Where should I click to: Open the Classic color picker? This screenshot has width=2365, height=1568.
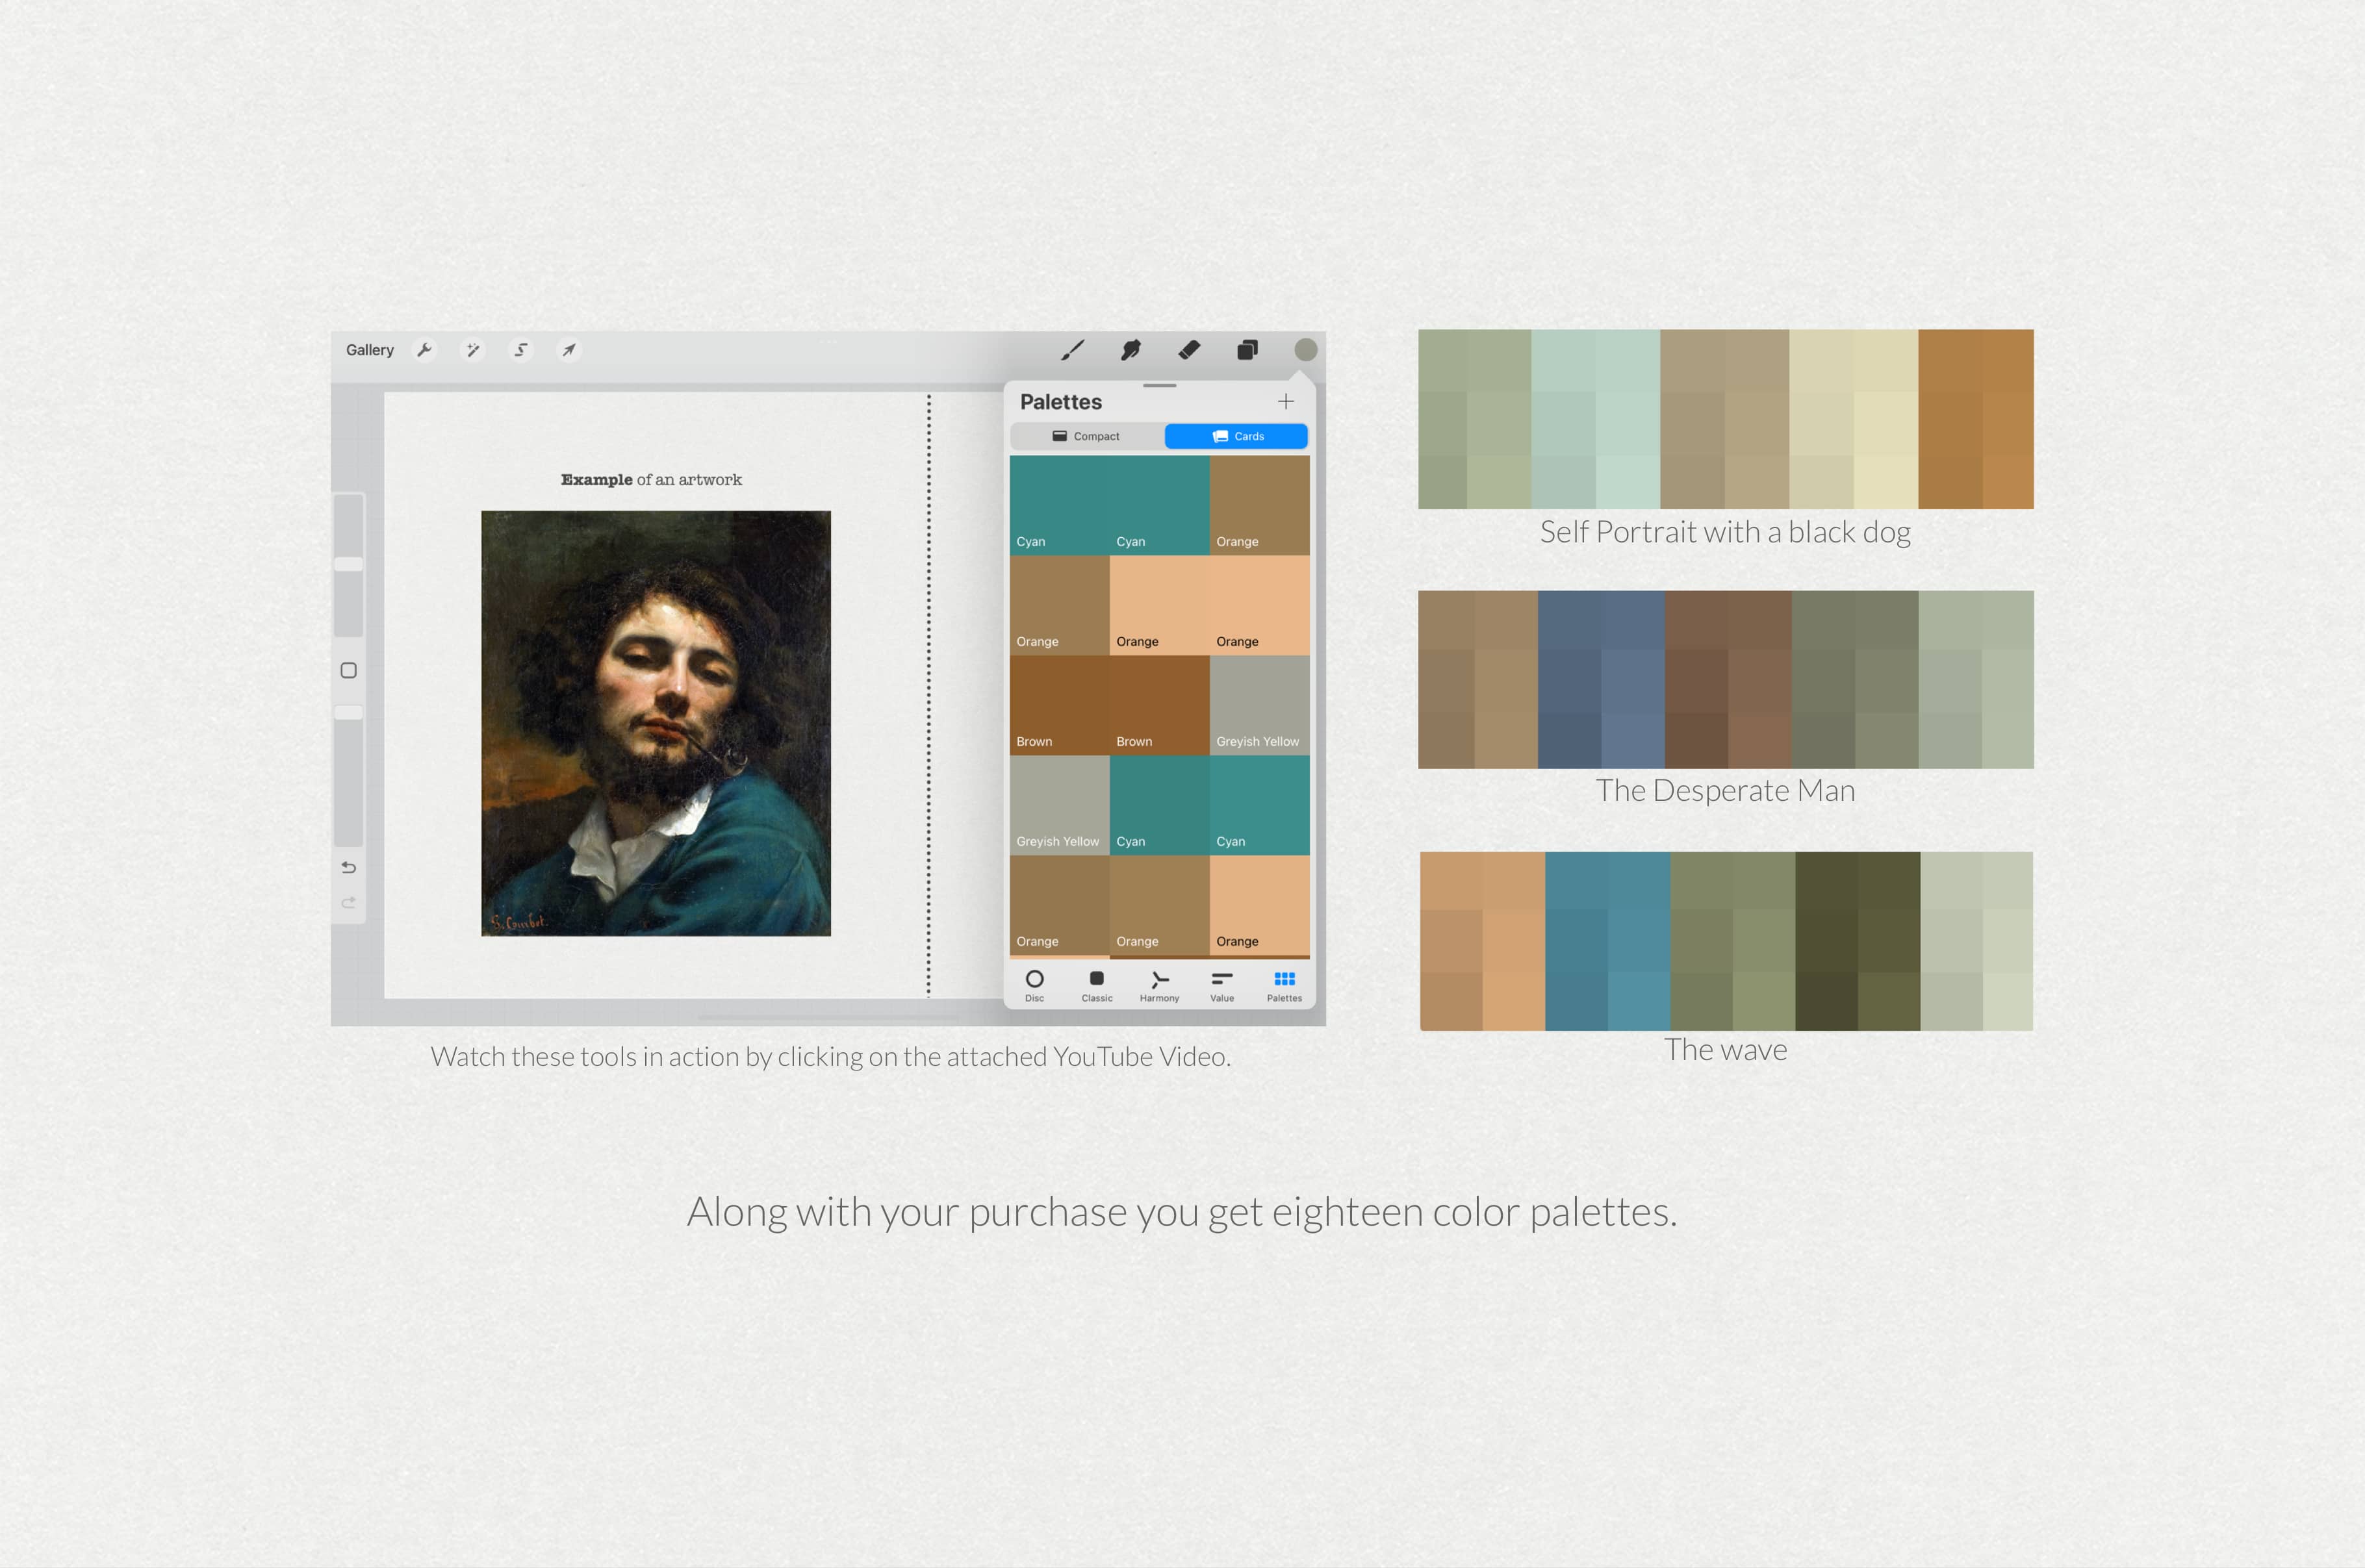(1097, 985)
